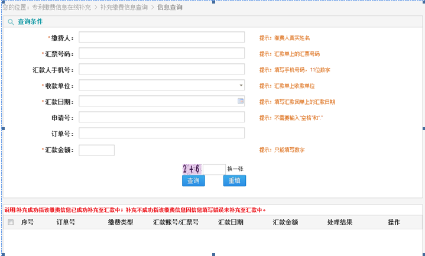Click the 查询条件 panel title
The height and width of the screenshot is (256, 425).
30,22
